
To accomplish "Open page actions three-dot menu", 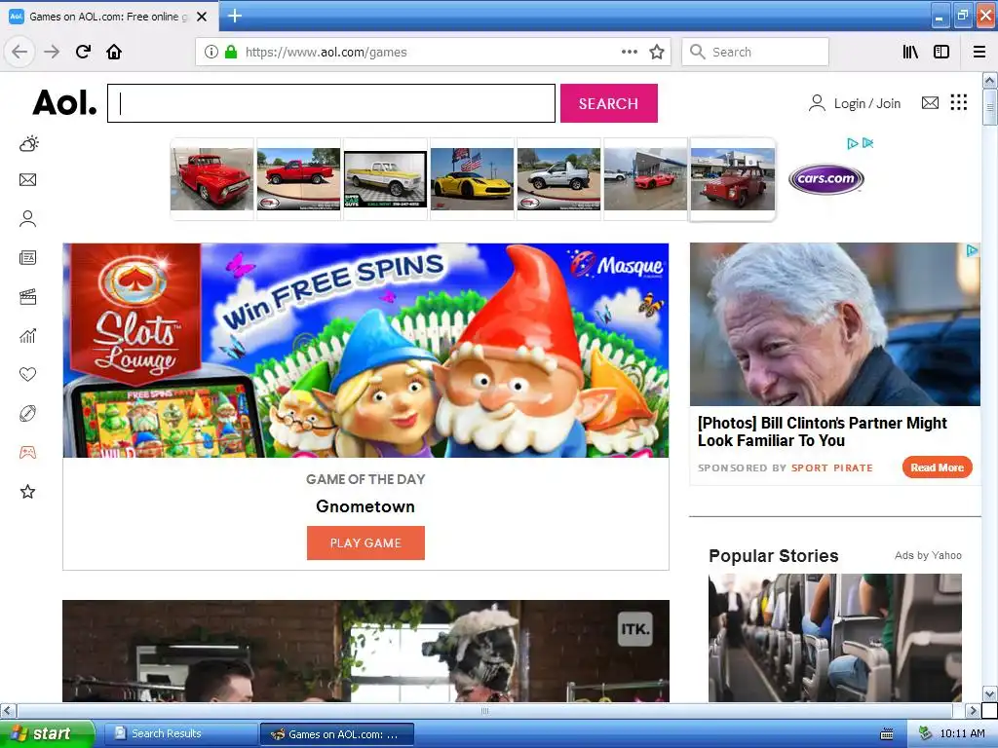I will click(629, 52).
